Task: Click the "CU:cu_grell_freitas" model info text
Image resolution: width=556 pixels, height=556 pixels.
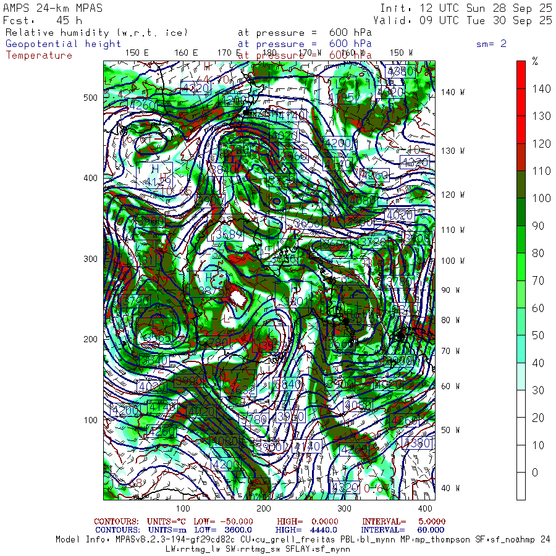Action: coord(286,540)
